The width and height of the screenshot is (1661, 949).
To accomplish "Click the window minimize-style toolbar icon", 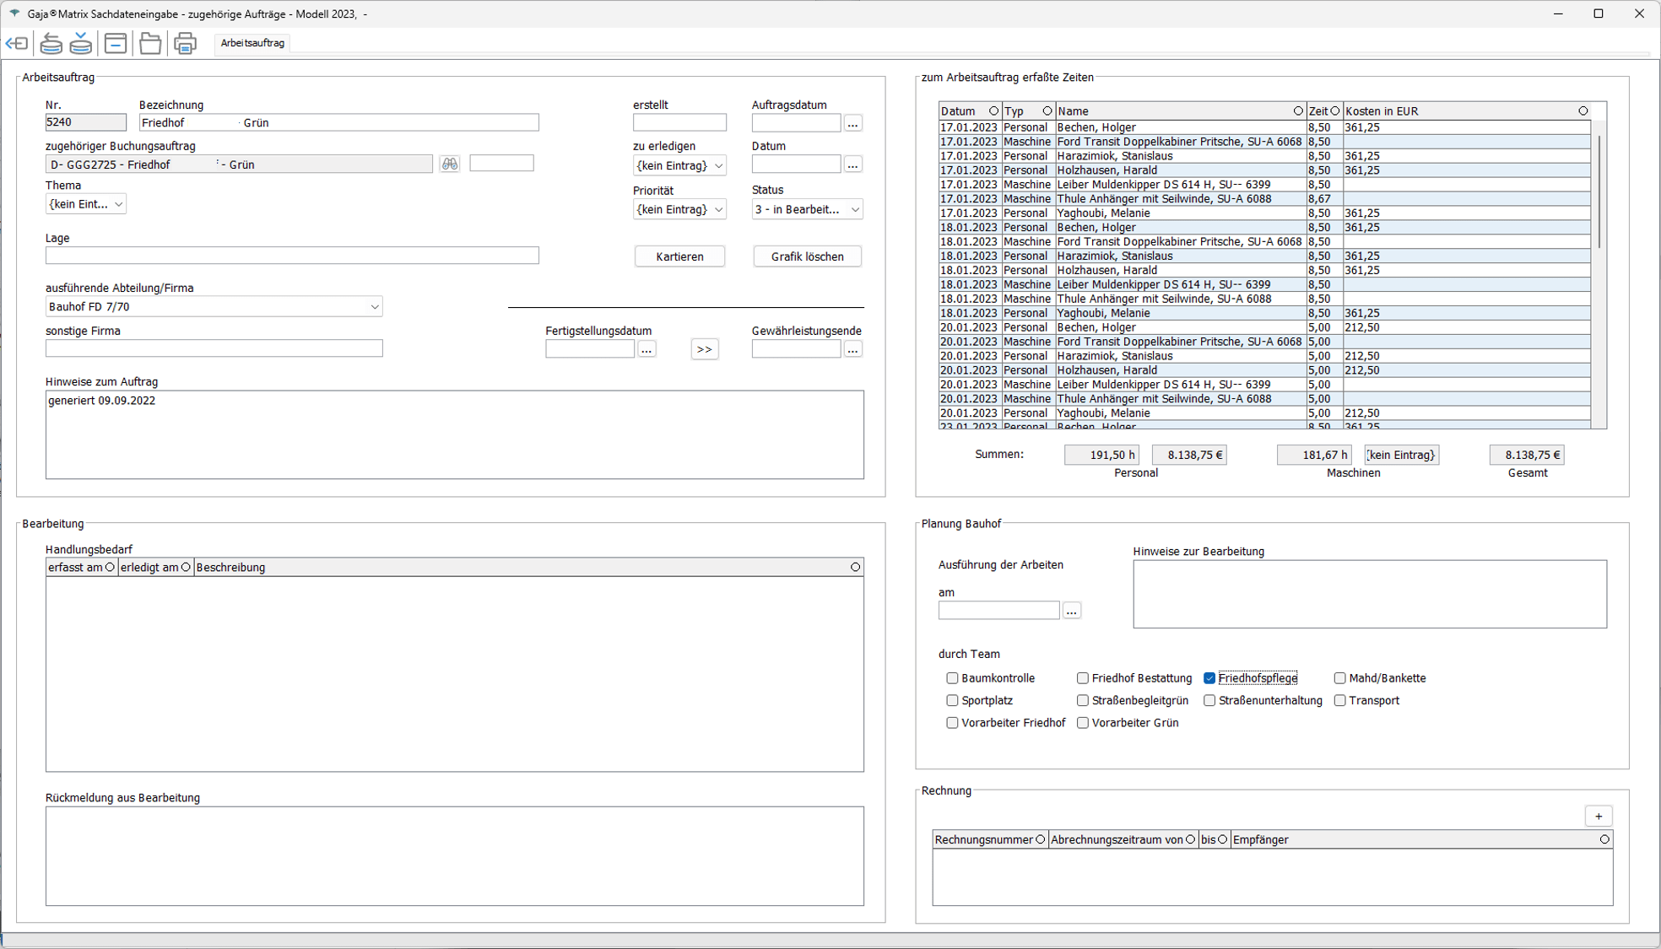I will 116,43.
